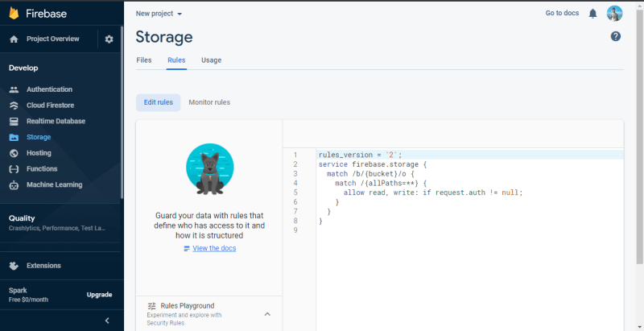This screenshot has height=331, width=644.
Task: Click the View the docs link
Action: [214, 249]
